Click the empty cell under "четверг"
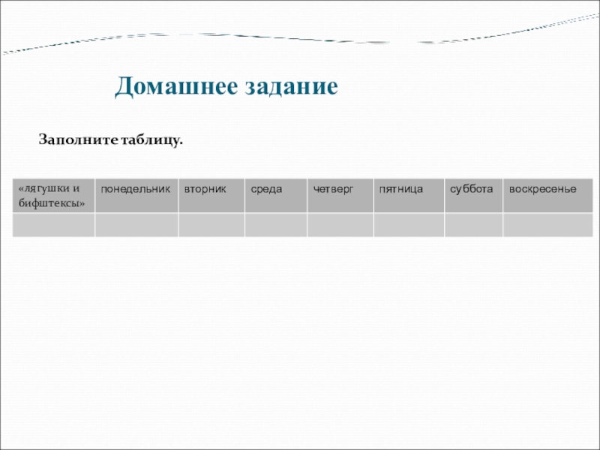Viewport: 600px width, 450px height. pos(340,225)
